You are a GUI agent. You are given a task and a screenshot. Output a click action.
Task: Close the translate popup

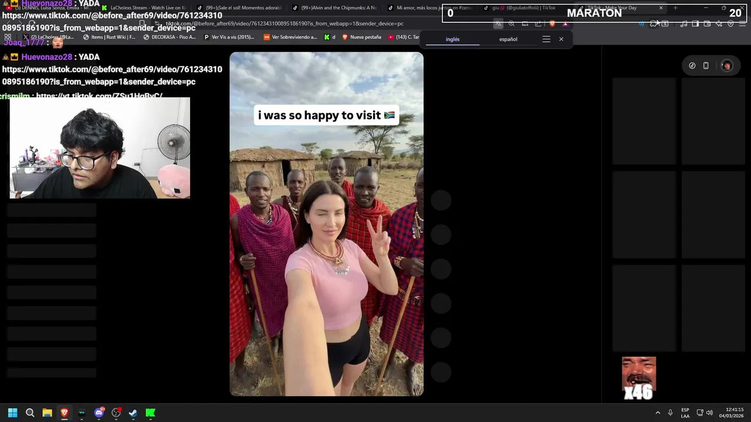click(561, 39)
